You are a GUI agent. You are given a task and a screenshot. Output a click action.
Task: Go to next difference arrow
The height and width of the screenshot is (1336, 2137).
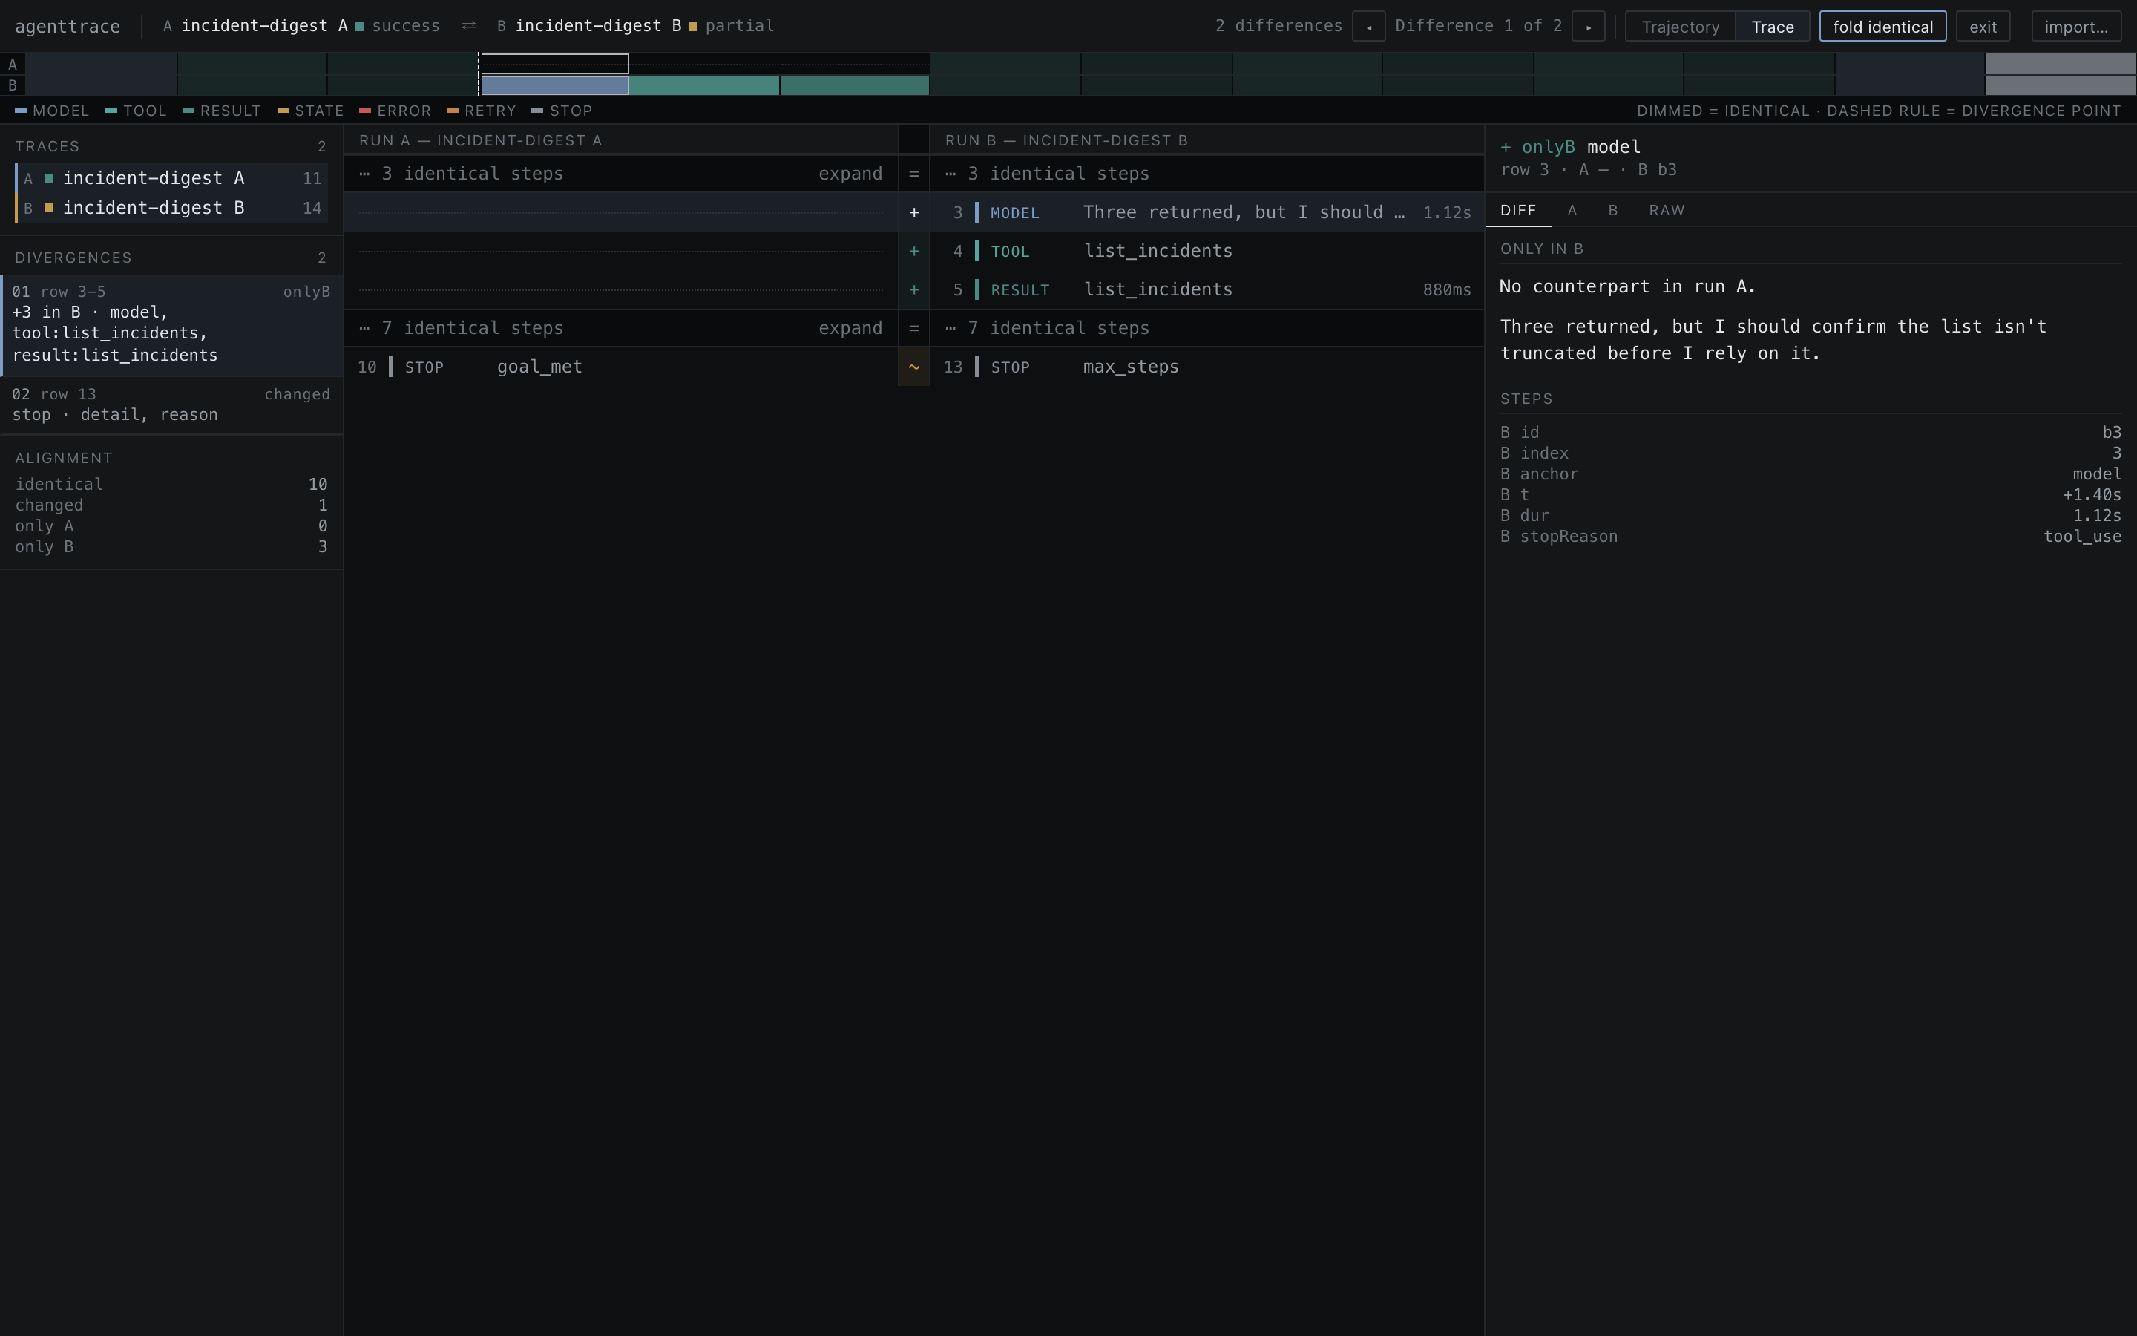1588,27
